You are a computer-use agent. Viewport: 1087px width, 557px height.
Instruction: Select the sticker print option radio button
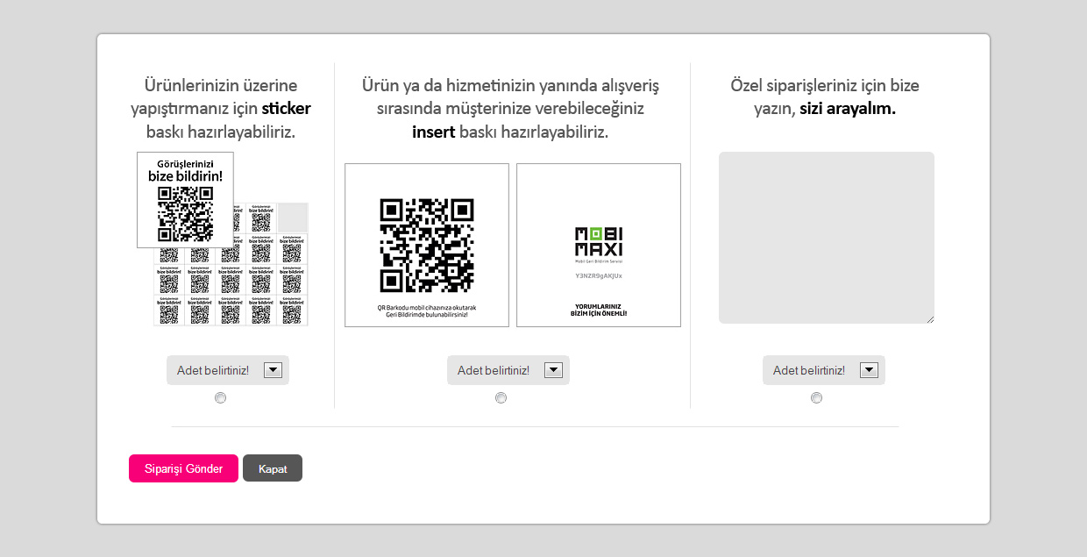pos(220,397)
